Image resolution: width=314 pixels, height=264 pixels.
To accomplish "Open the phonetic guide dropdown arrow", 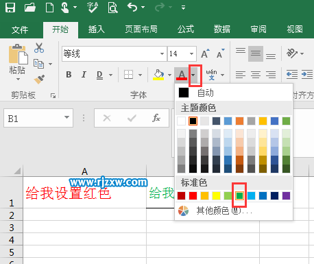I will 222,75.
